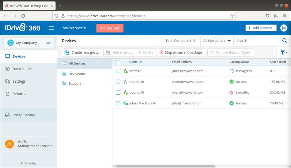Click the centos7 device name
The height and width of the screenshot is (168, 291).
(x=135, y=71)
